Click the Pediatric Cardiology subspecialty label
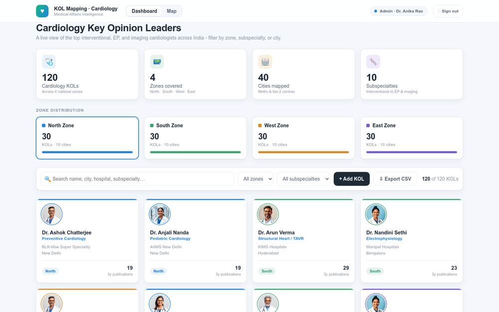 (x=170, y=239)
